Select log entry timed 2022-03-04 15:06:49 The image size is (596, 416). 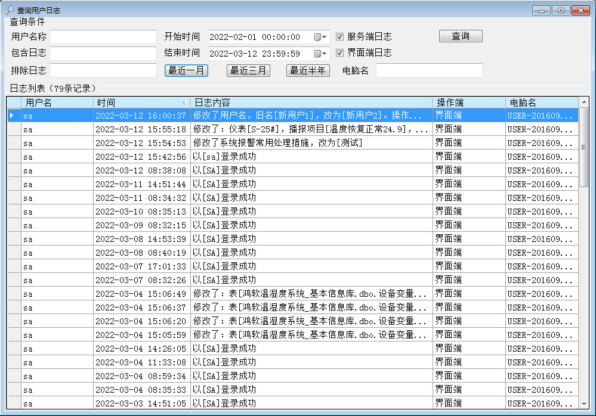click(293, 293)
